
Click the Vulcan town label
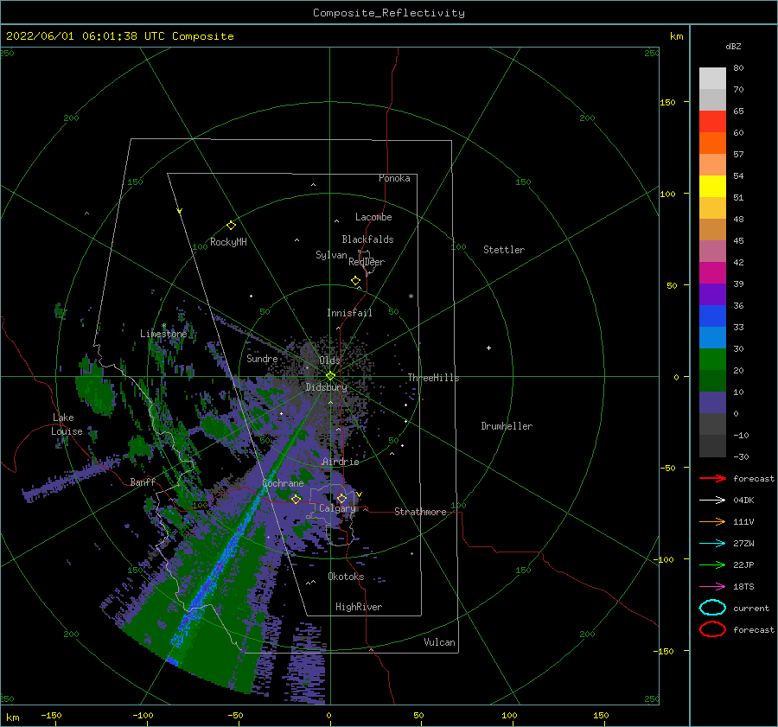coord(439,642)
